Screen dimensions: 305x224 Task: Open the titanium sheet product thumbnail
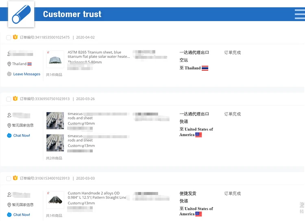click(55, 59)
